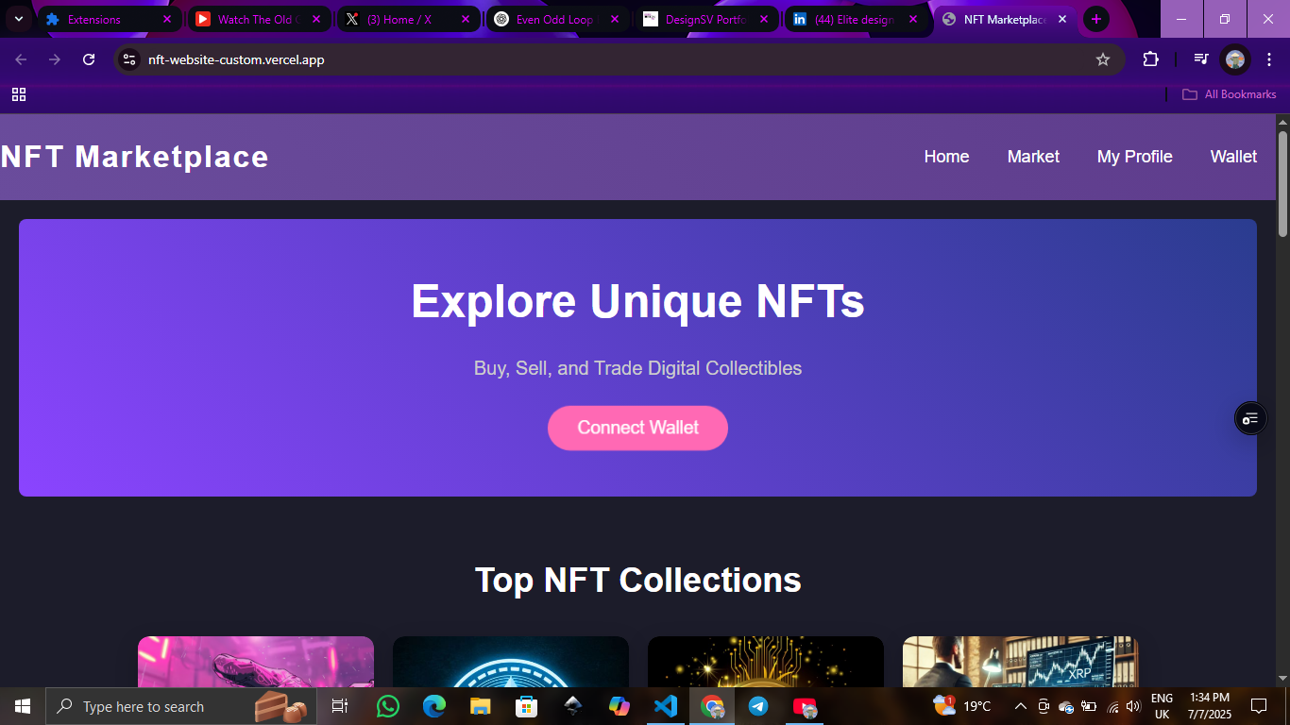Close the Home / X tab
This screenshot has width=1290, height=725.
pyautogui.click(x=466, y=19)
